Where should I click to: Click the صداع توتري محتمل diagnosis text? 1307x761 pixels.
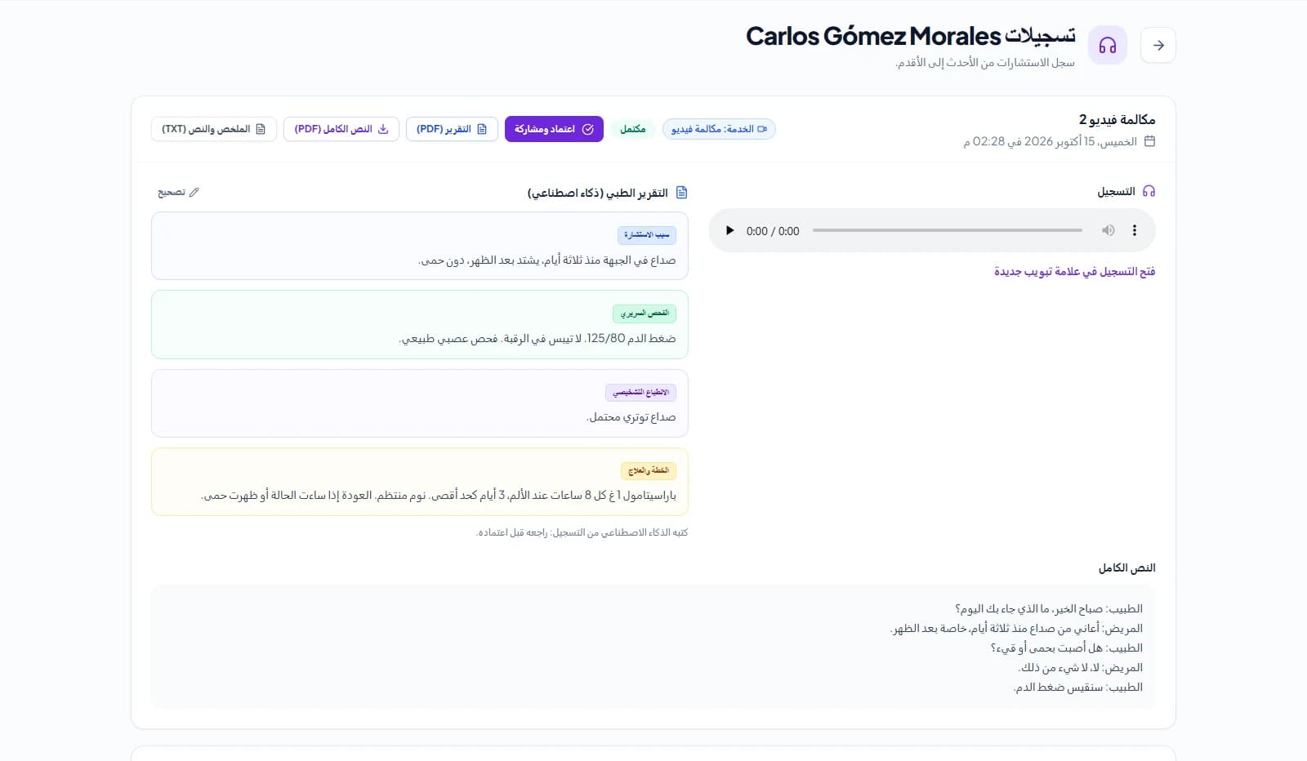point(631,417)
